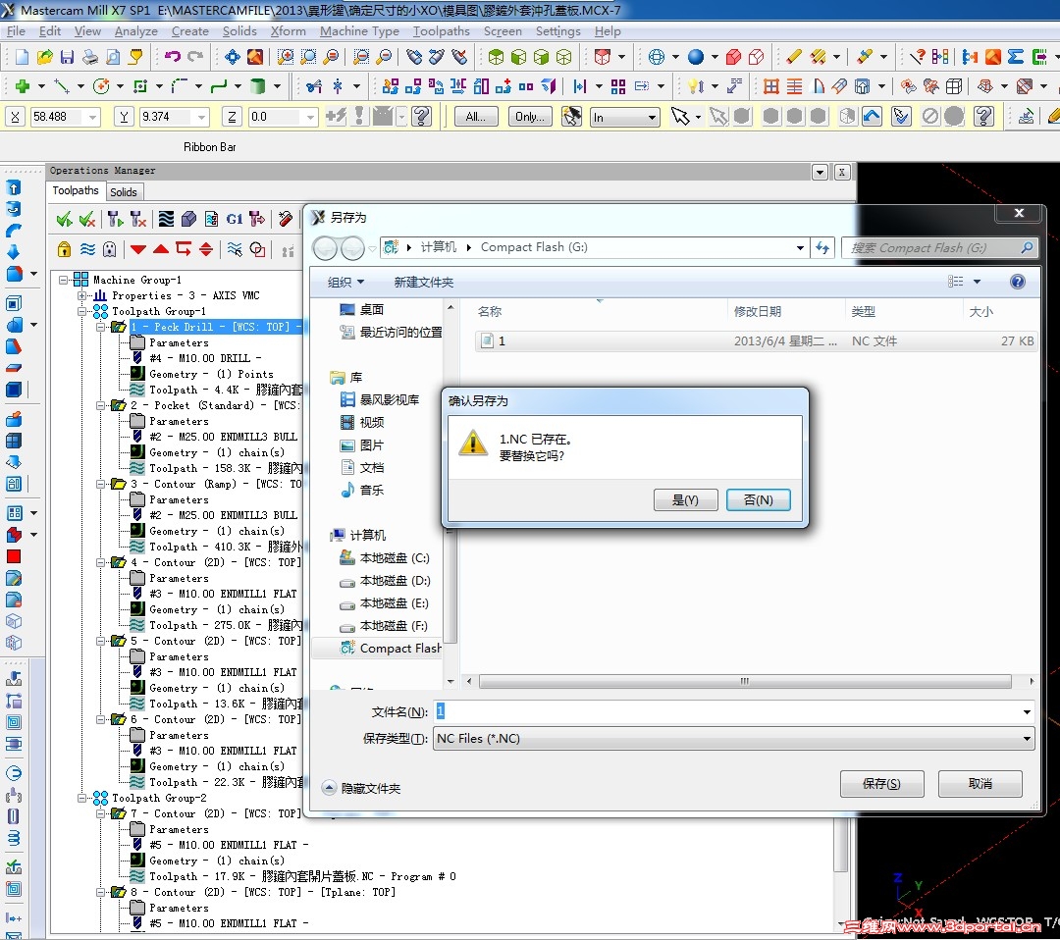Collapse the Machine Group-1 tree node
The height and width of the screenshot is (940, 1060).
(64, 280)
